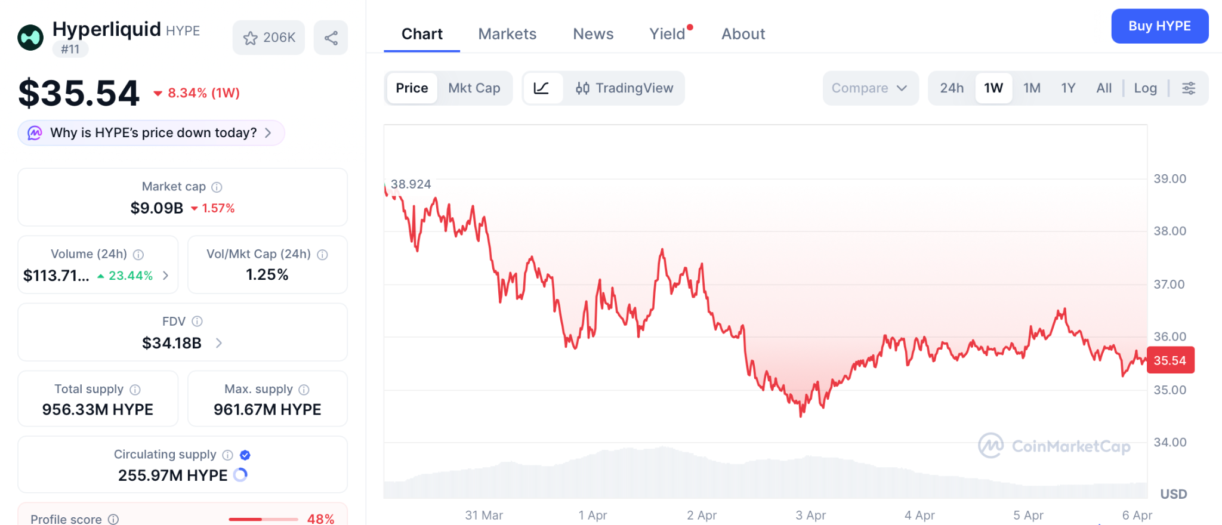Click the FDV info icon
The height and width of the screenshot is (525, 1222).
point(198,322)
